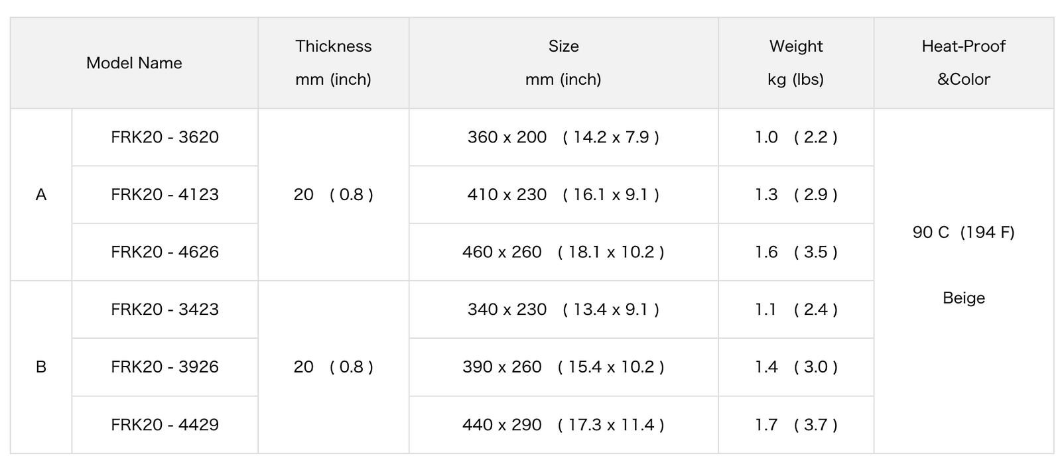This screenshot has width=1062, height=464.
Task: Select the FRK20 - 3620 model cell
Action: coord(165,137)
